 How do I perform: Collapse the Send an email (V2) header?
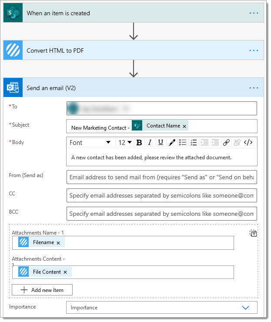[134, 87]
